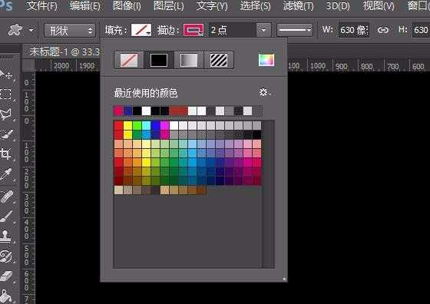Select the Rectangular Marquee tool

pyautogui.click(x=6, y=94)
